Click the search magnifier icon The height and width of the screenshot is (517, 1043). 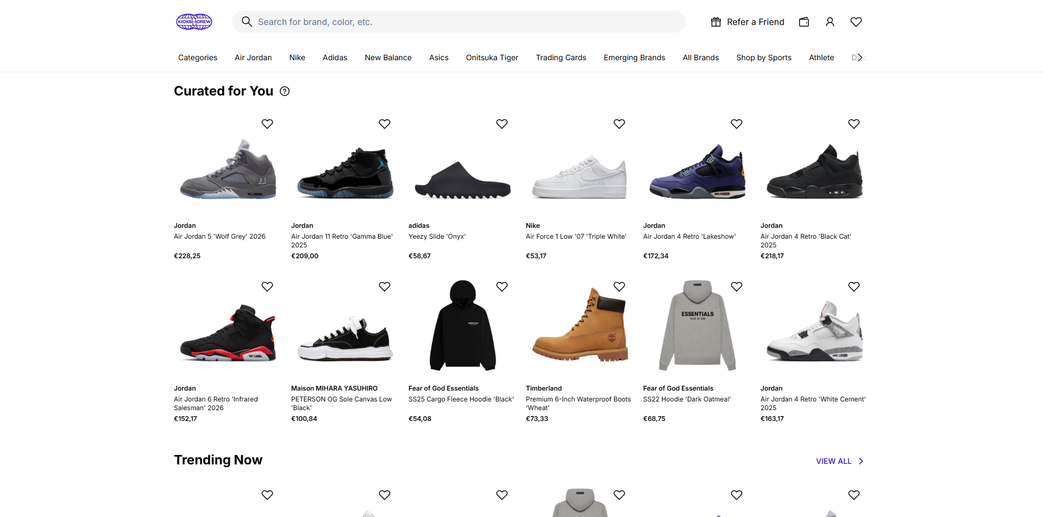point(247,22)
